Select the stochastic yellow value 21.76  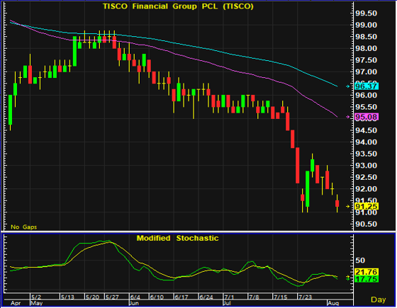tap(367, 272)
